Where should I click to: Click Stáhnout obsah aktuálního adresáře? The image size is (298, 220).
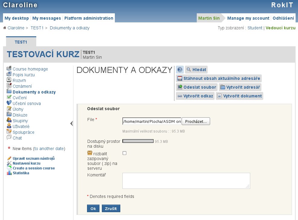(x=219, y=78)
